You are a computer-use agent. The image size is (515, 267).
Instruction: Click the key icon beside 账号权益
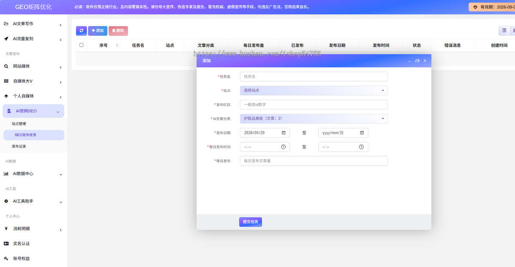tap(6, 258)
